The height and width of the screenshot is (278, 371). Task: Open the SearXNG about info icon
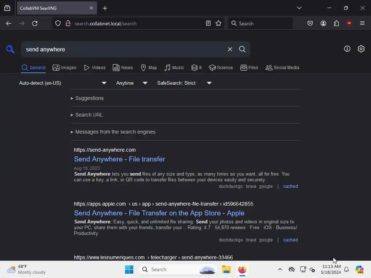pyautogui.click(x=347, y=49)
